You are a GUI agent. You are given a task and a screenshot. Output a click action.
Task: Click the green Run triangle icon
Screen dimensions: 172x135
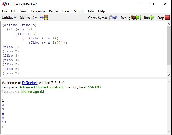point(153,18)
